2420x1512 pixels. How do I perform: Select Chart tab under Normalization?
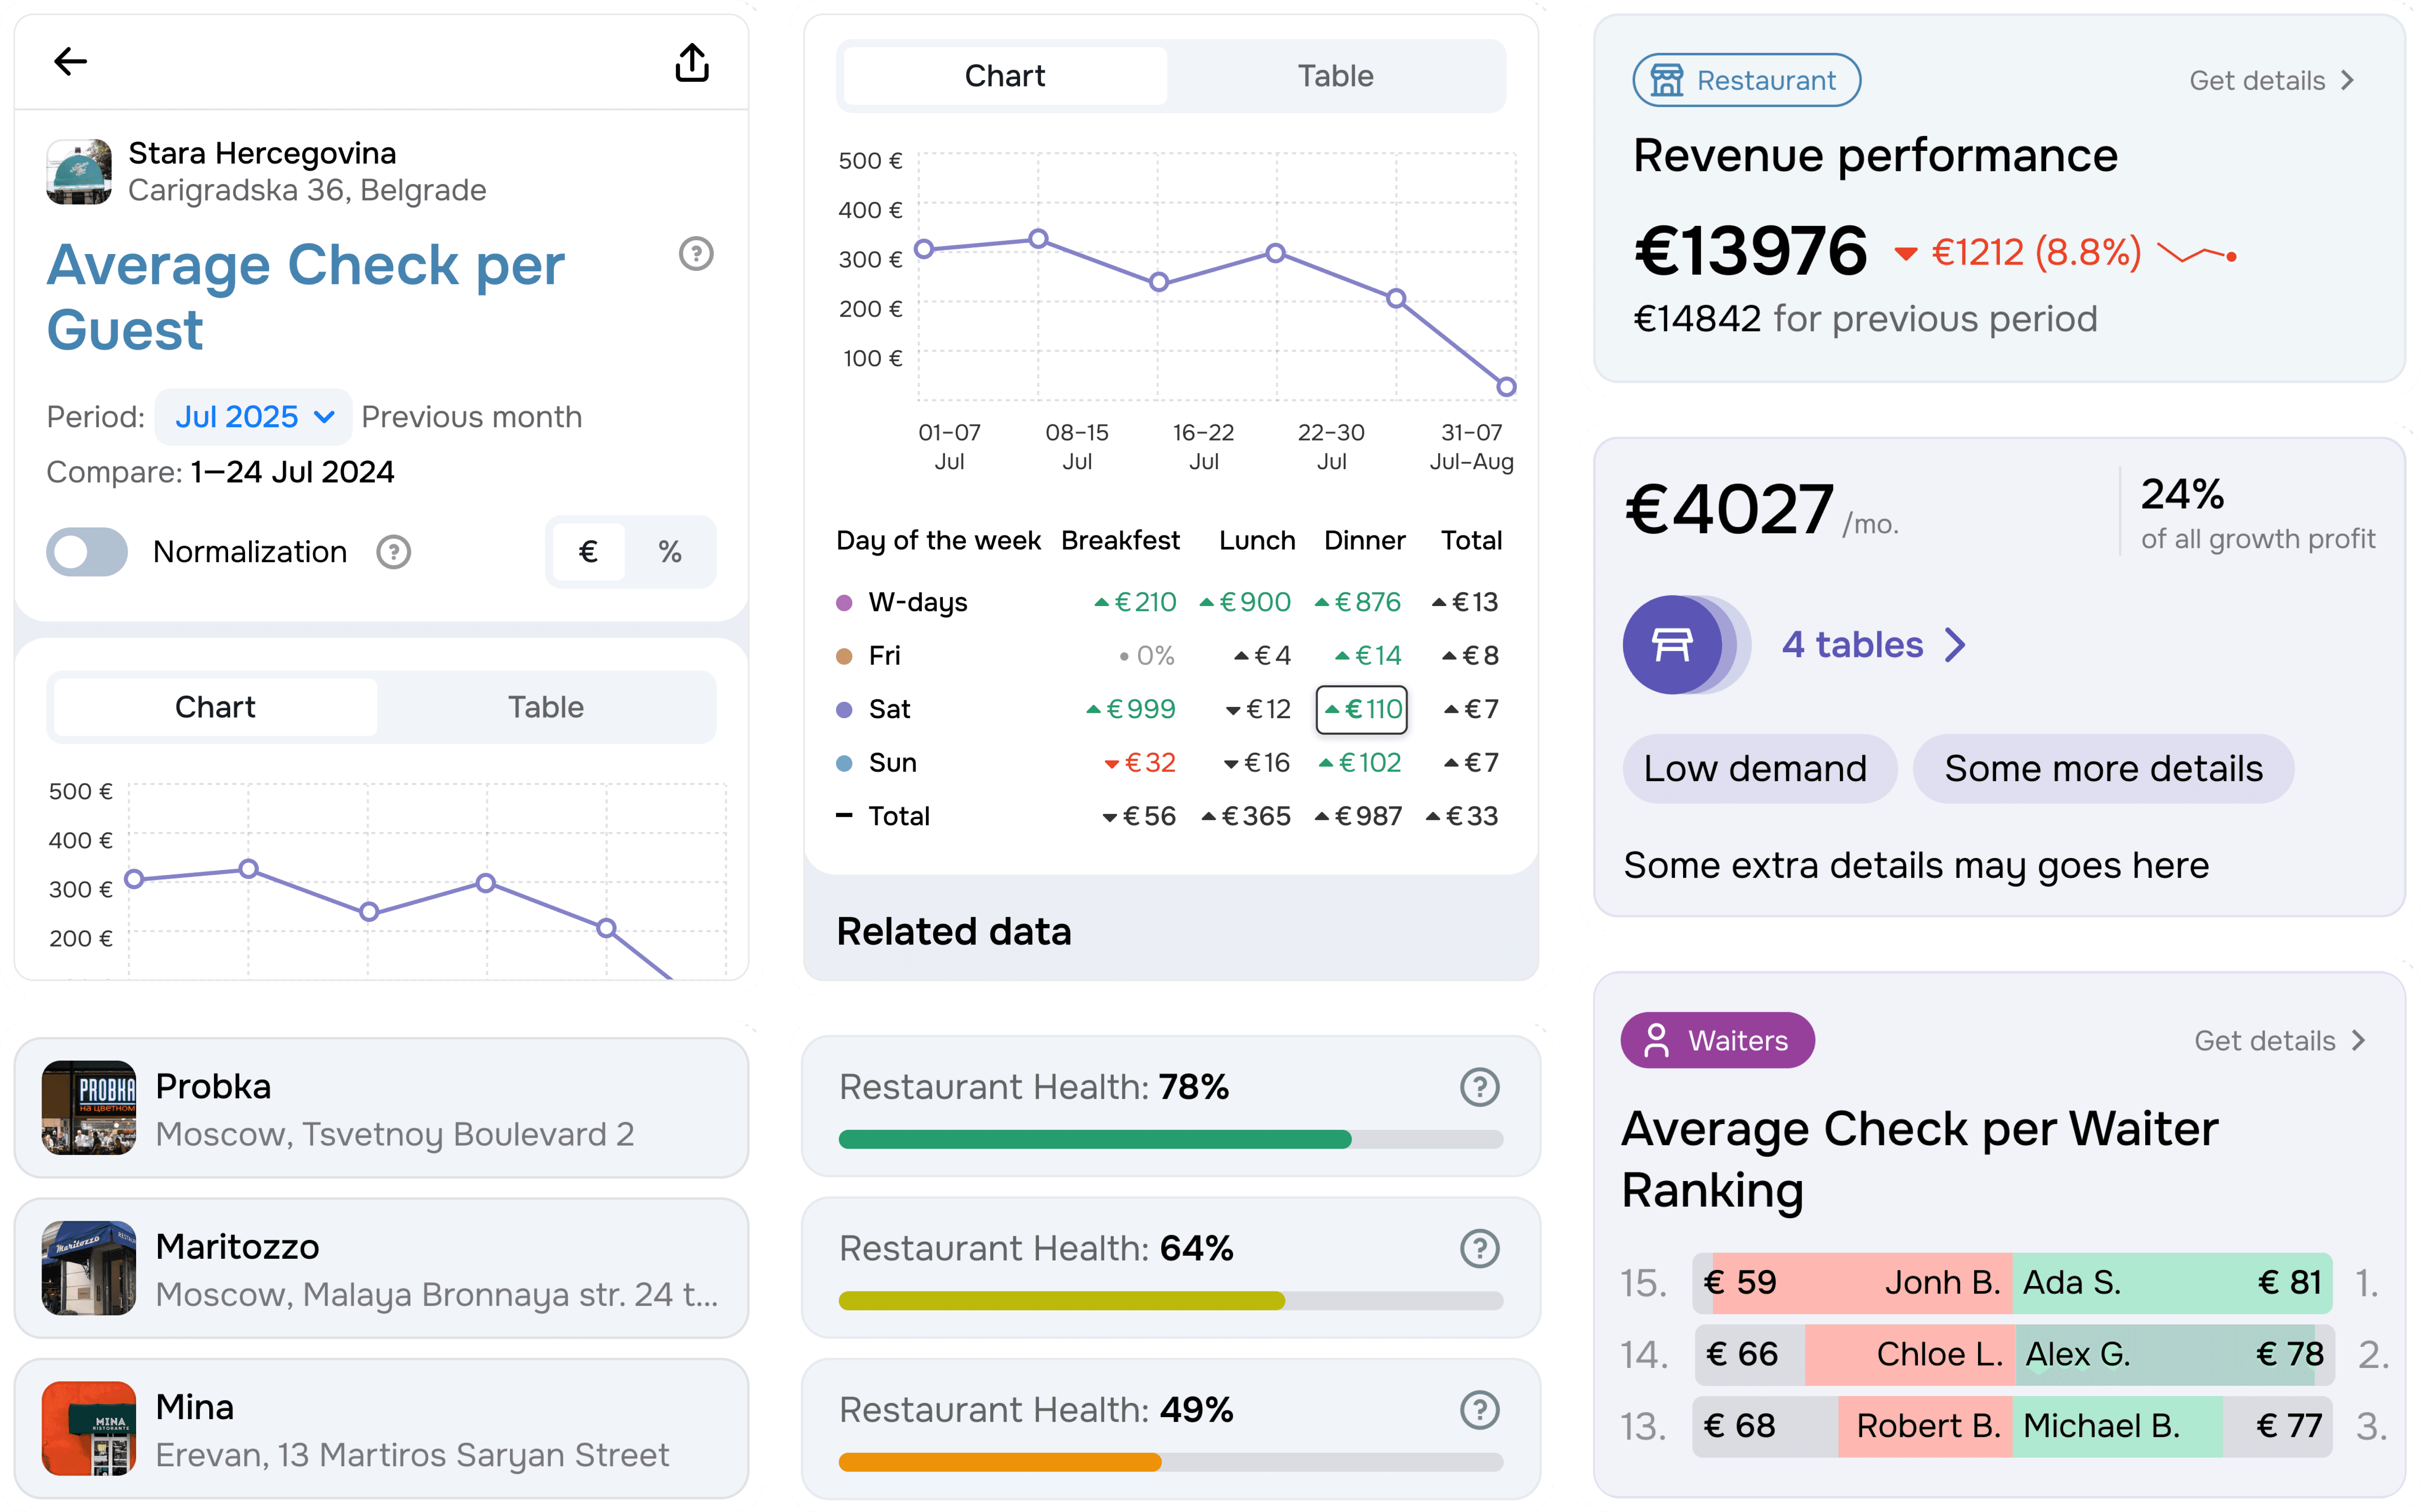pyautogui.click(x=215, y=707)
